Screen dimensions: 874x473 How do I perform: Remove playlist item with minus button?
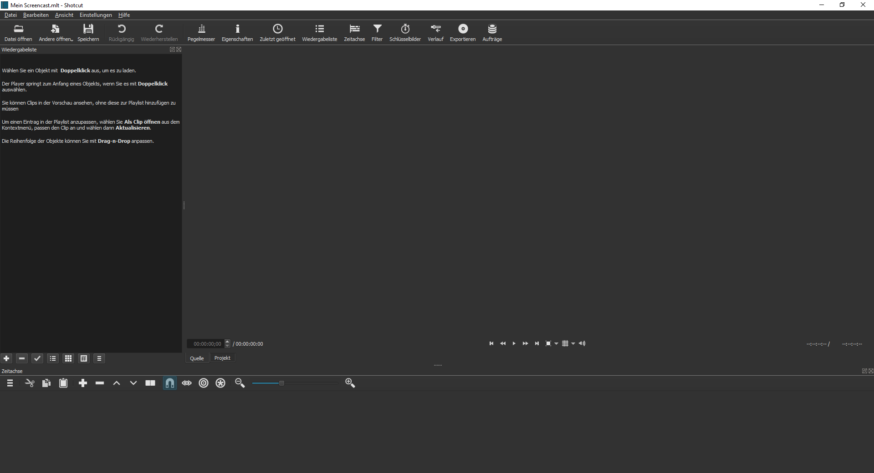(x=22, y=358)
